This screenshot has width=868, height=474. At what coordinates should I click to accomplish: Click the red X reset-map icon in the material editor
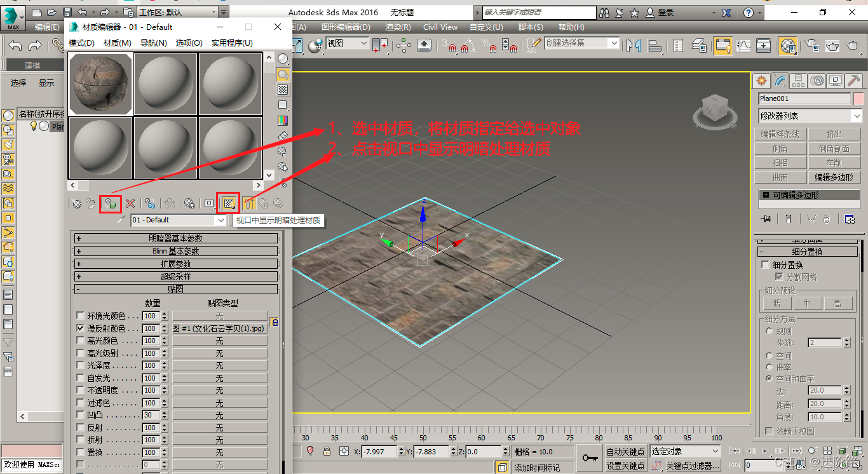130,203
